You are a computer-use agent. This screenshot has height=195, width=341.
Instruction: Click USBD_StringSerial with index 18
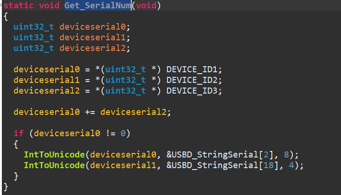tap(200, 165)
